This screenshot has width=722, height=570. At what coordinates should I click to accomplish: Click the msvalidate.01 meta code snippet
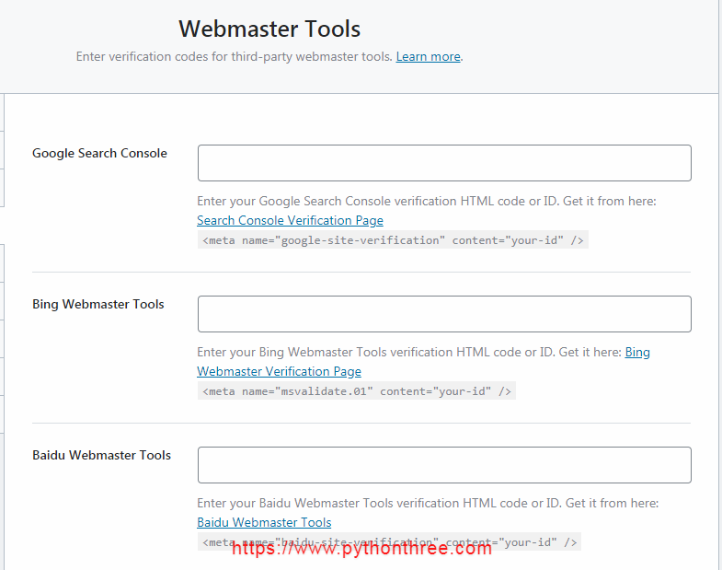click(357, 391)
